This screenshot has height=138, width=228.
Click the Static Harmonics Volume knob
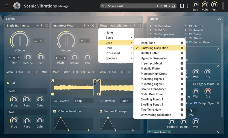point(20,40)
